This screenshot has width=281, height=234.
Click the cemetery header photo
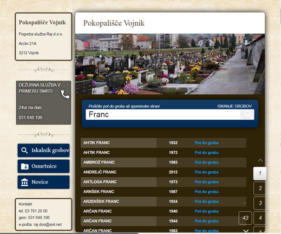(170, 64)
